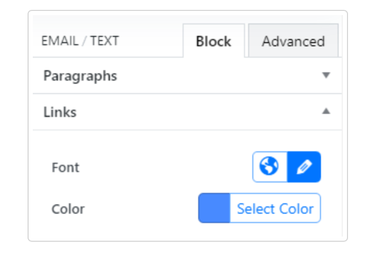Select the pencil custom font icon

[304, 167]
